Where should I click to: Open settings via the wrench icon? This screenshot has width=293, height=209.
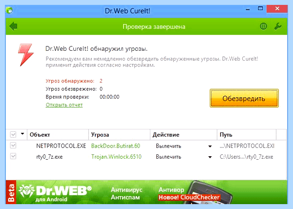pyautogui.click(x=278, y=26)
